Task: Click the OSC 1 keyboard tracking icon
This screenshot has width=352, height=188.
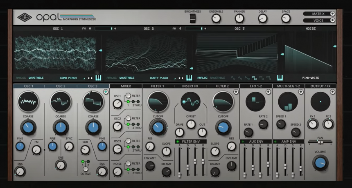Action: (x=98, y=78)
